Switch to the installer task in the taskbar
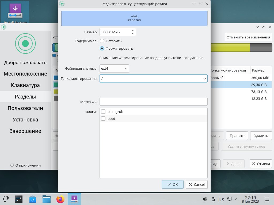 pyautogui.click(x=74, y=199)
